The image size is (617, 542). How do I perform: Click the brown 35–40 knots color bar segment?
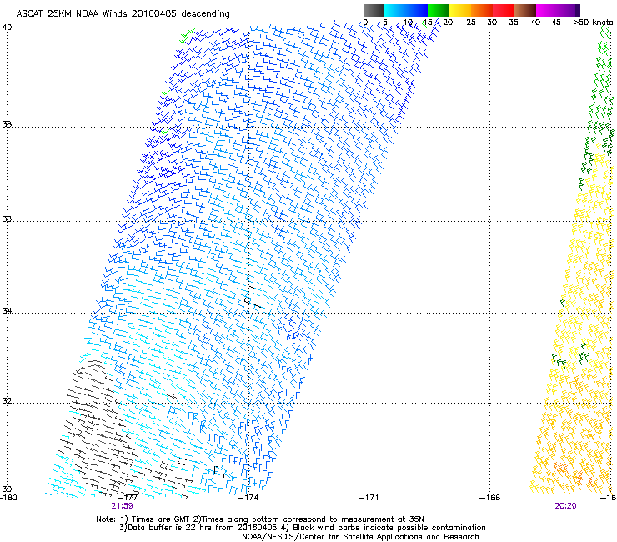point(525,10)
